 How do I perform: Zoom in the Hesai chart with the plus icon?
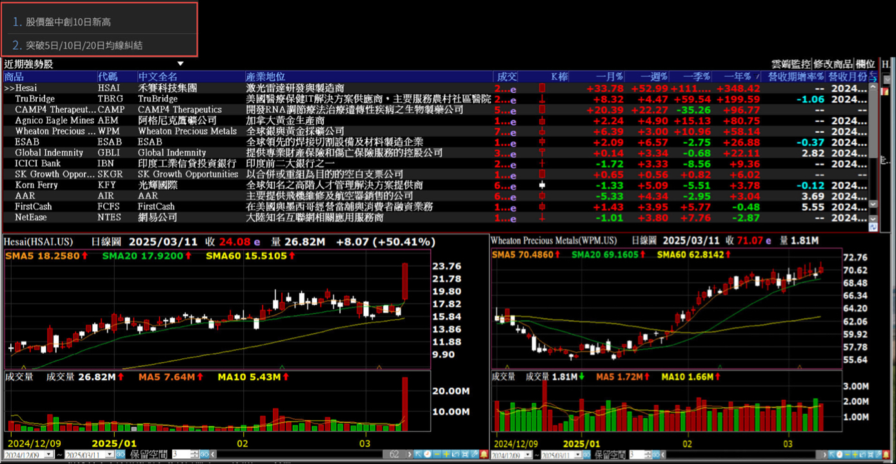pos(446,454)
